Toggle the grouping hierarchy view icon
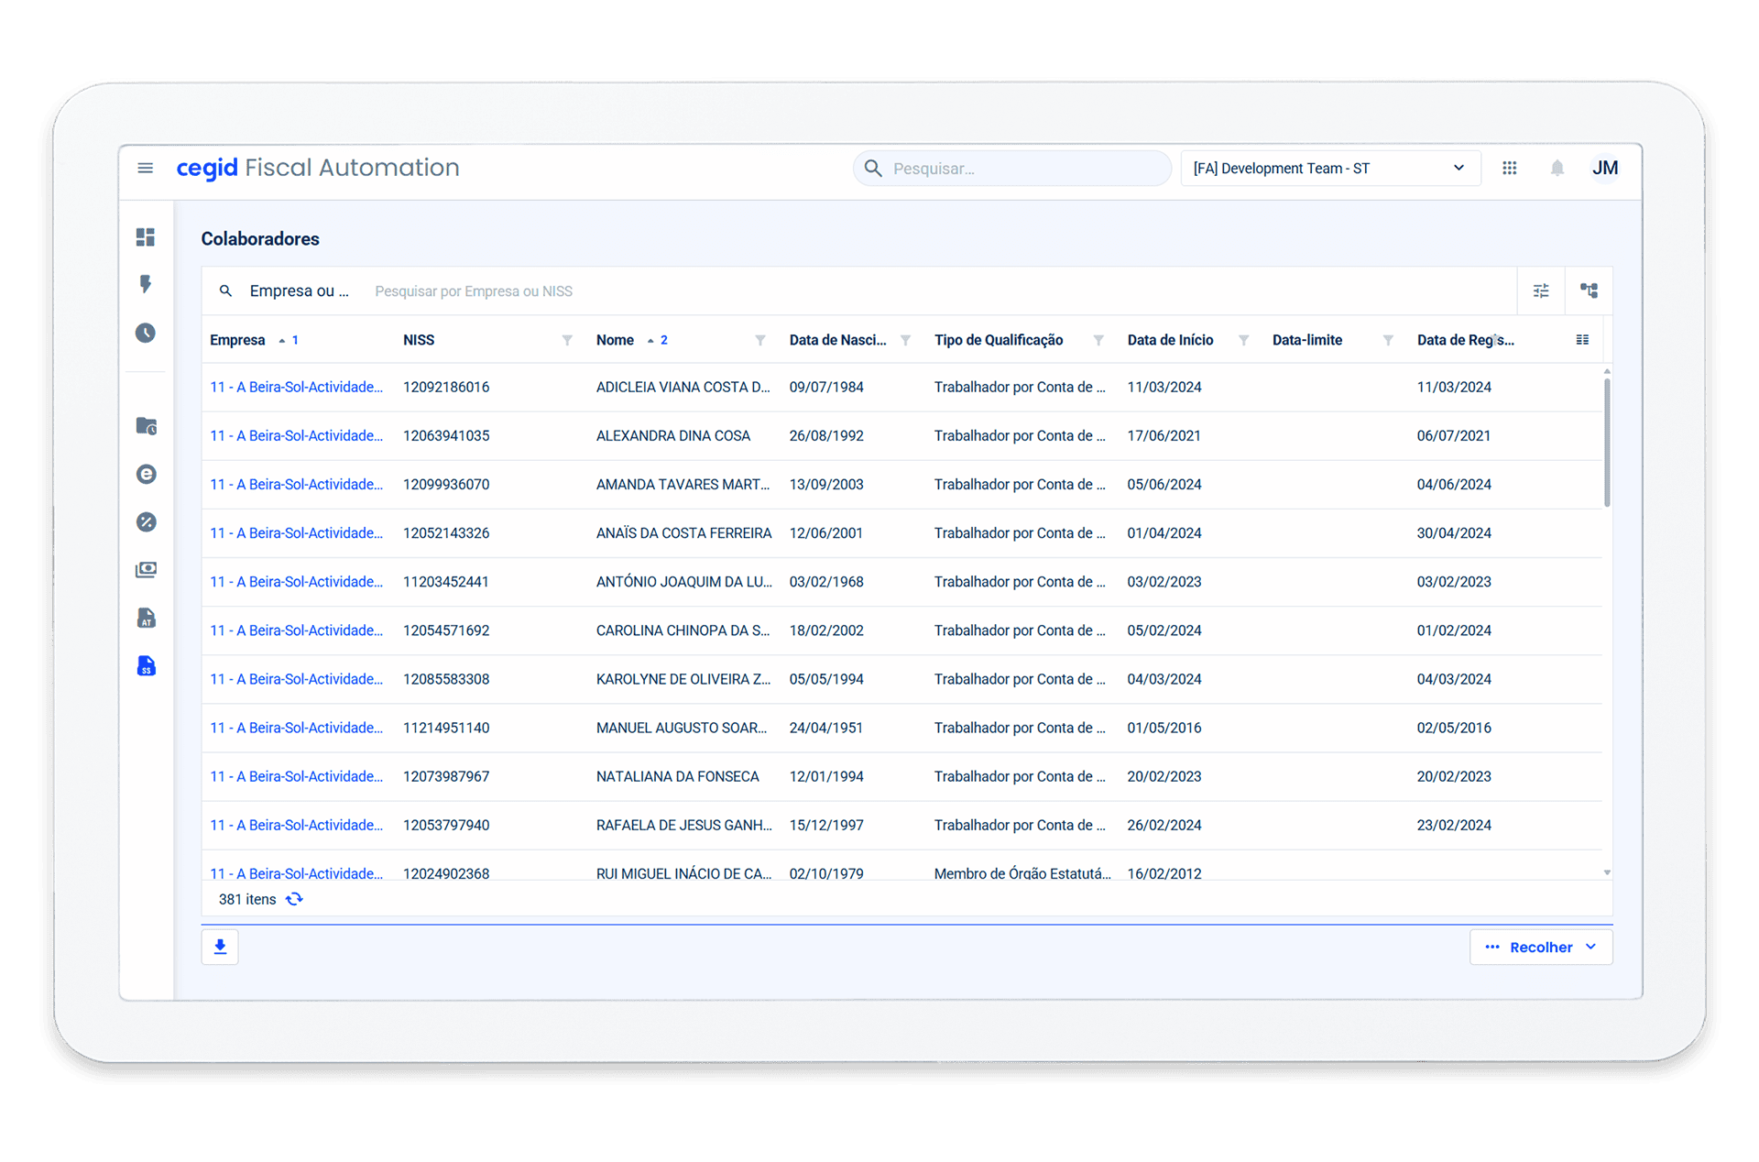1759x1162 pixels. (x=1589, y=290)
